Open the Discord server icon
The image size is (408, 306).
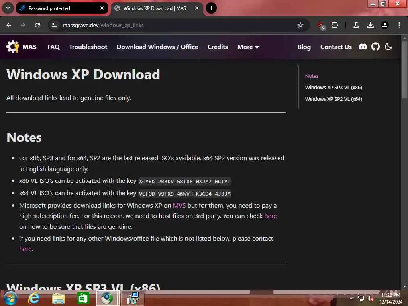(x=363, y=47)
